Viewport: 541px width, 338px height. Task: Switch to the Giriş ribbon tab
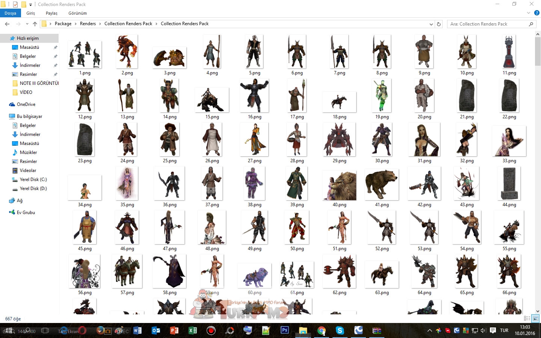[31, 13]
